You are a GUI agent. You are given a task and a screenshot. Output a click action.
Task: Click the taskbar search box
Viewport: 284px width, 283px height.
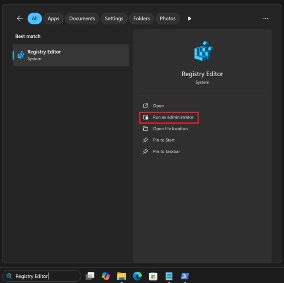tap(42, 276)
